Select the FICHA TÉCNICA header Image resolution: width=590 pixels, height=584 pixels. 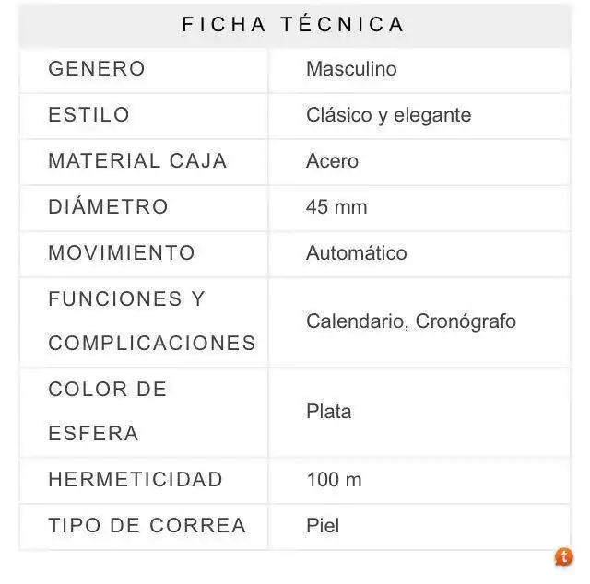click(x=293, y=25)
